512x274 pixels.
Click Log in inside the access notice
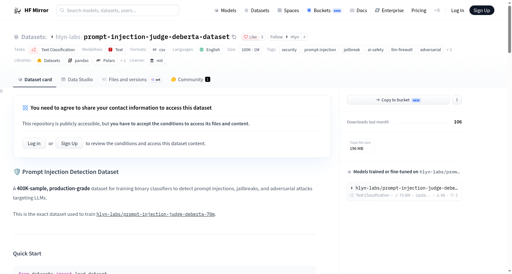tap(34, 143)
